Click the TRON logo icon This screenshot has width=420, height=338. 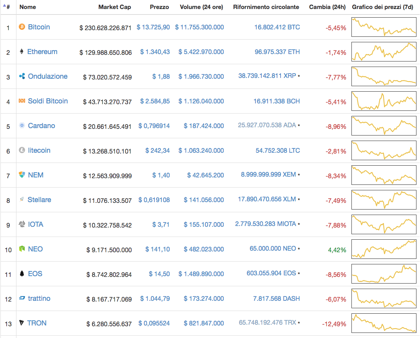click(22, 323)
